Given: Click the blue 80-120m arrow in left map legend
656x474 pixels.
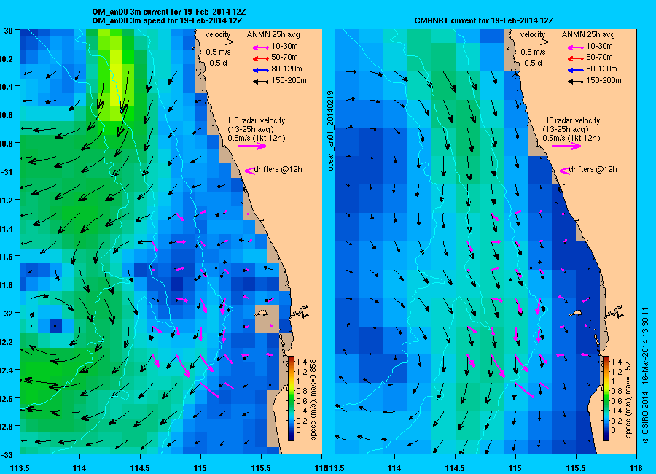Looking at the screenshot, I should 261,70.
